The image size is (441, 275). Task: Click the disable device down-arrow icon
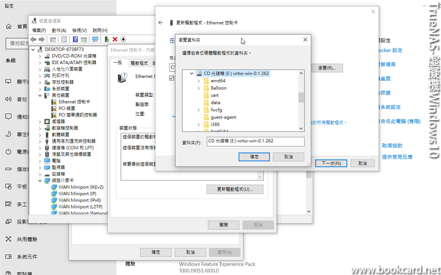tap(123, 39)
